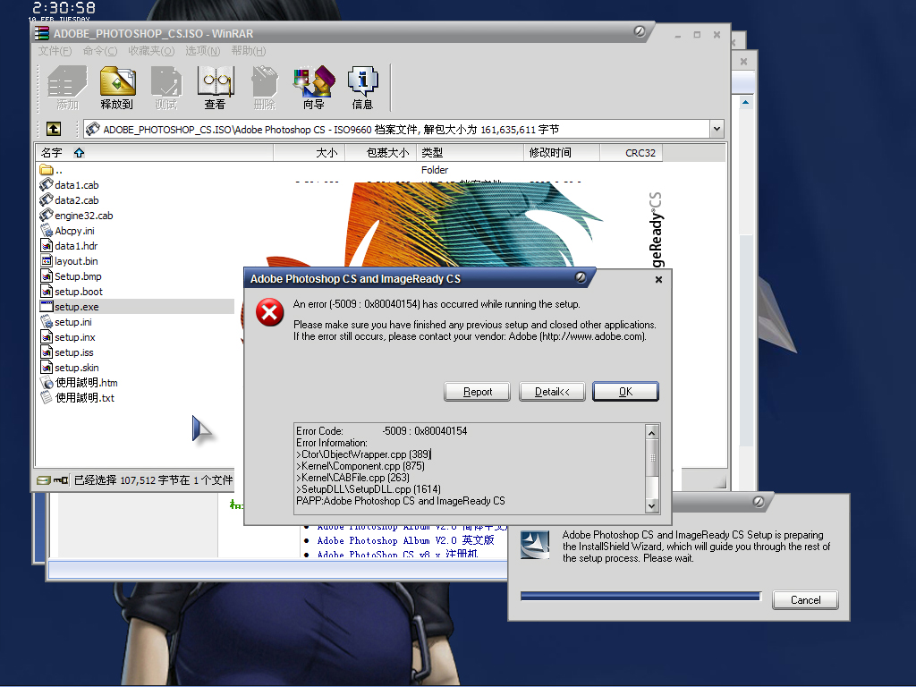Cancel the InstallShield setup preparation

pyautogui.click(x=806, y=600)
